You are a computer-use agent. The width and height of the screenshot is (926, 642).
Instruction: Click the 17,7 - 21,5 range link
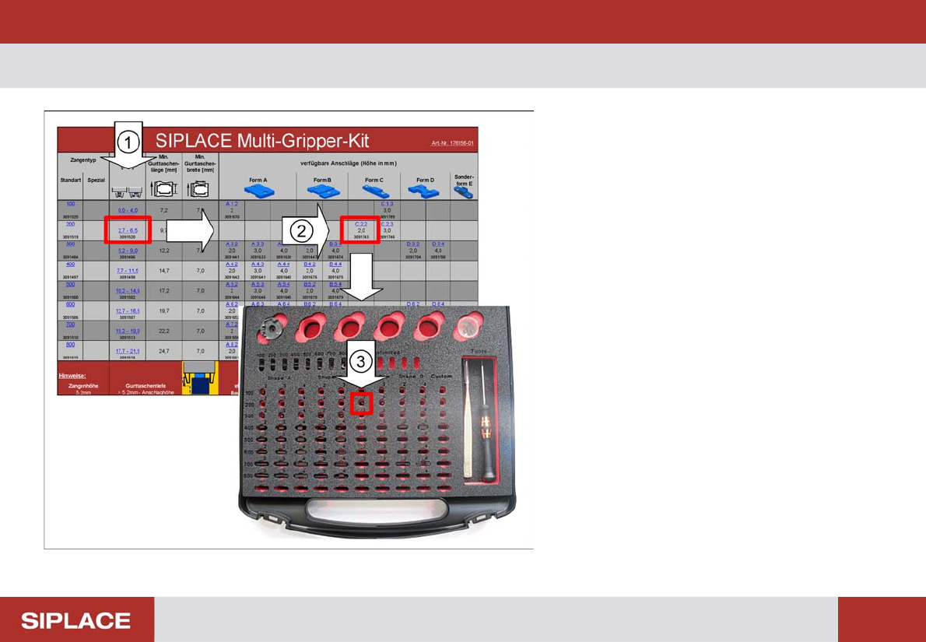point(128,352)
